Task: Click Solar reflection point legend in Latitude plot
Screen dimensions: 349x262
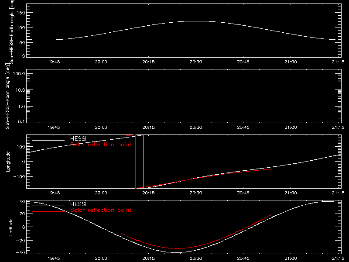Action: [x=101, y=210]
